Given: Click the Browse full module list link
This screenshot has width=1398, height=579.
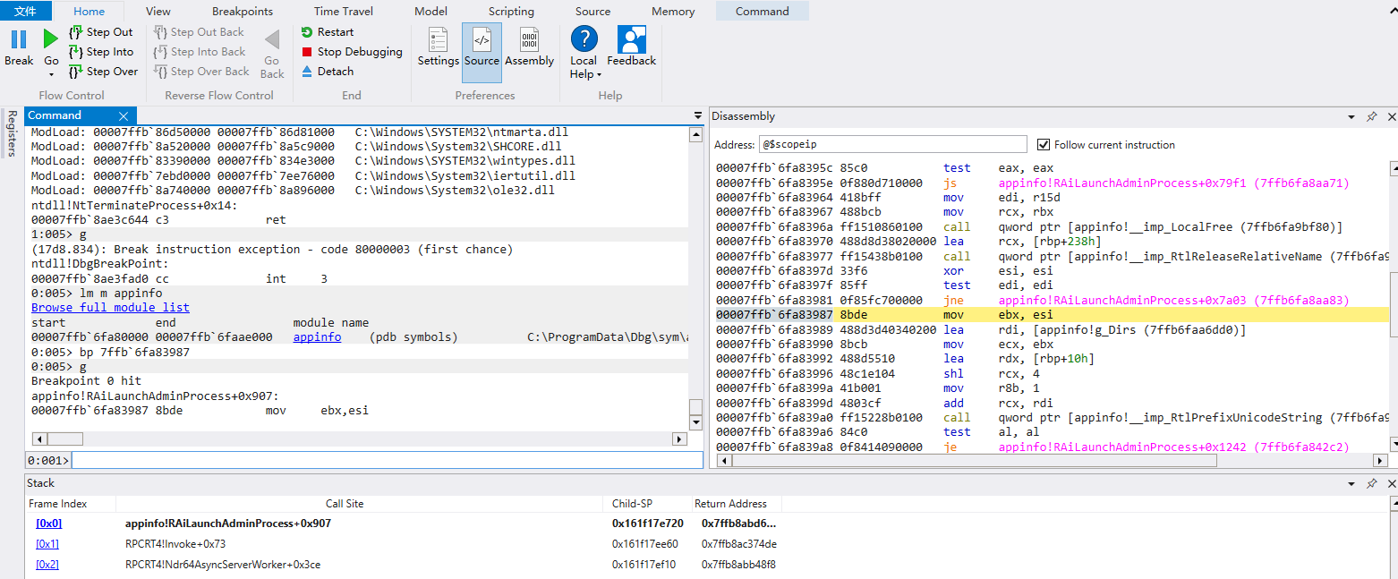Looking at the screenshot, I should click(x=110, y=308).
